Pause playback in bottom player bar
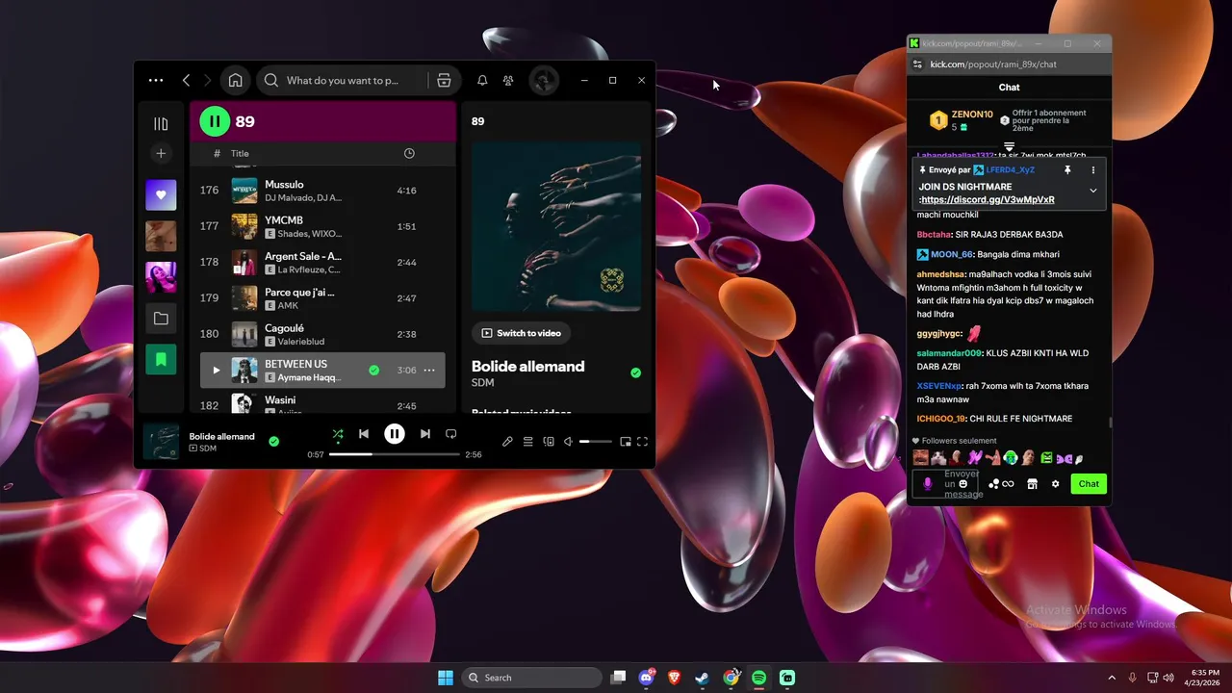1232x693 pixels. pos(395,434)
